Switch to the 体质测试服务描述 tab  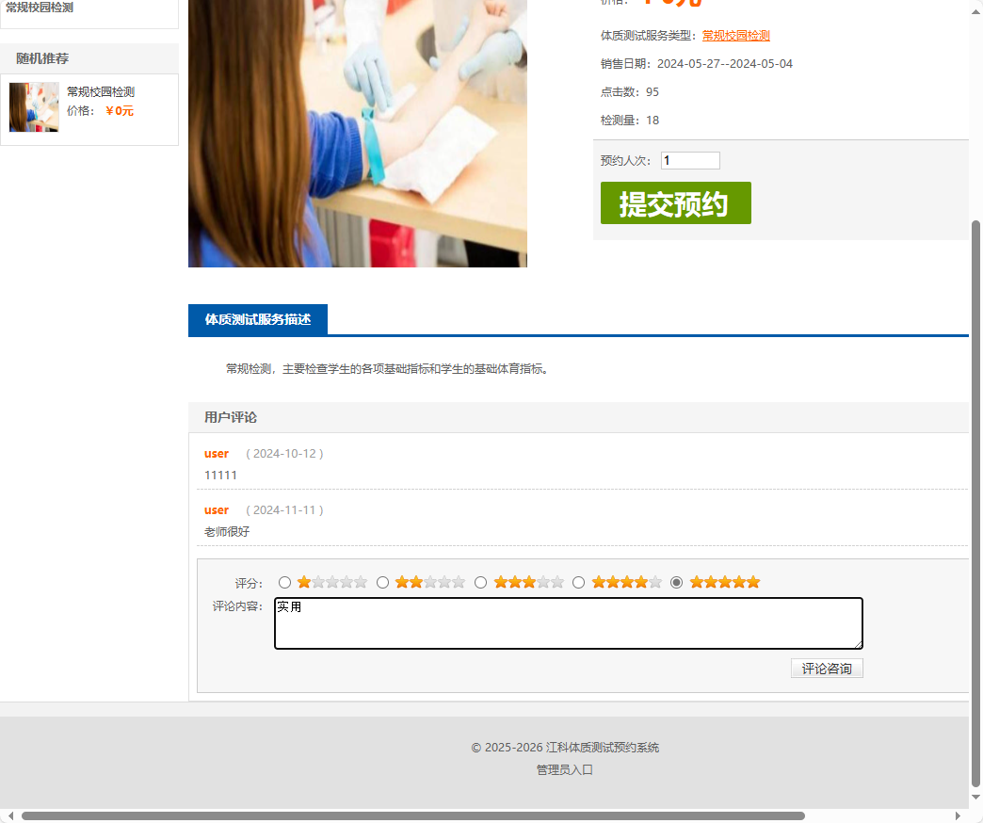coord(257,319)
